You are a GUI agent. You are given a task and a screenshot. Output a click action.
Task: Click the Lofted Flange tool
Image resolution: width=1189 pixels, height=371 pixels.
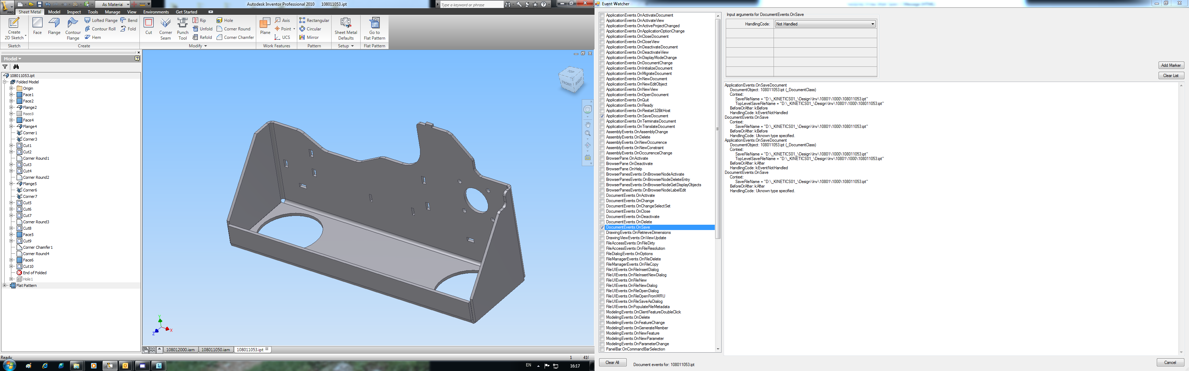(100, 20)
